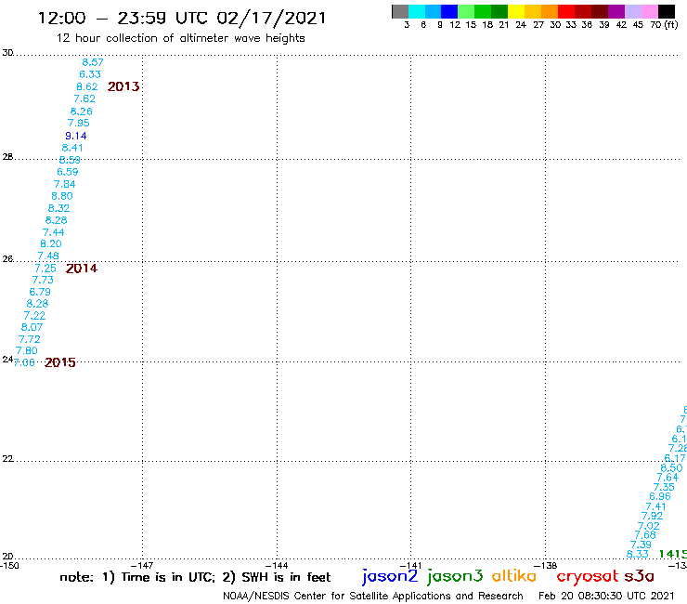Click the longitude axis label -147
The width and height of the screenshot is (687, 604).
point(142,565)
